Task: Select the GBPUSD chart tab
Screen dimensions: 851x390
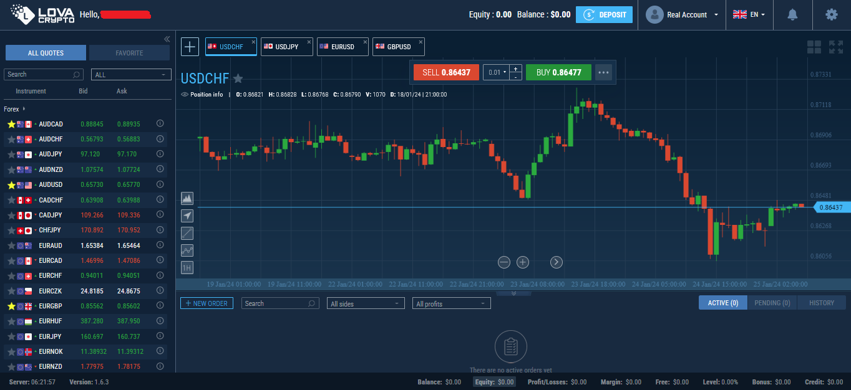Action: (x=398, y=47)
